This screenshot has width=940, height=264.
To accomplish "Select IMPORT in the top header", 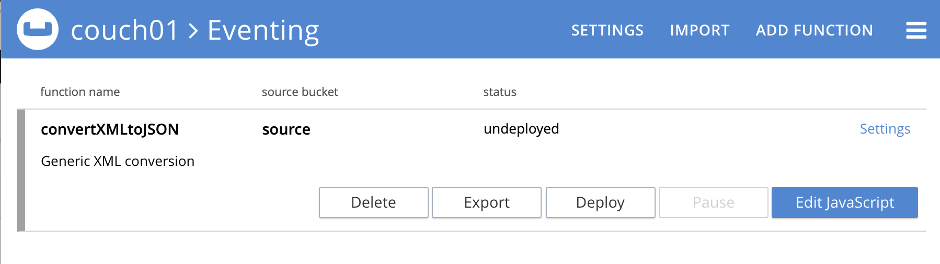I will click(700, 30).
